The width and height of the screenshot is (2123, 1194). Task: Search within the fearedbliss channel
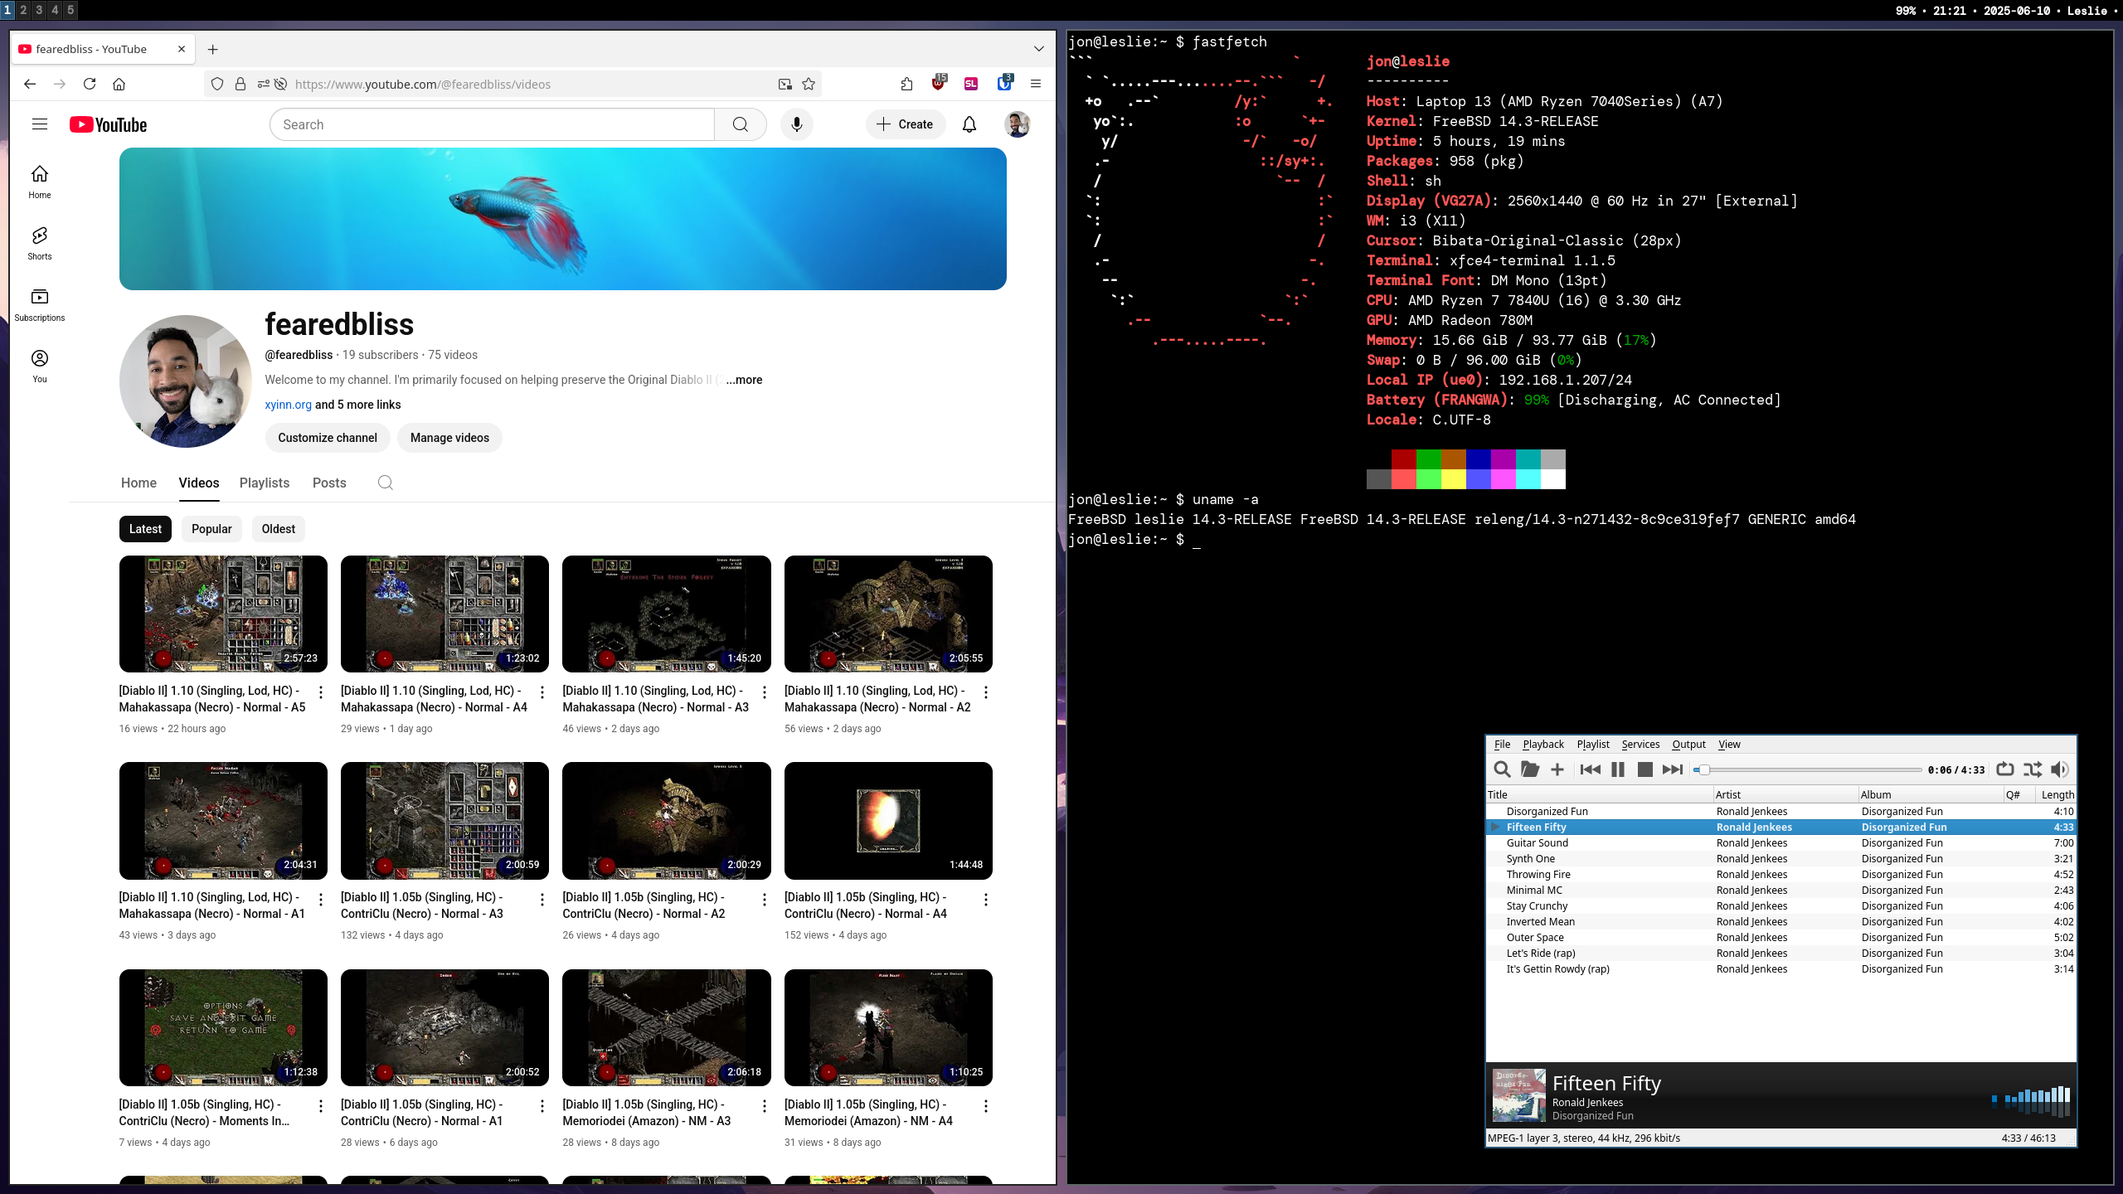point(385,483)
